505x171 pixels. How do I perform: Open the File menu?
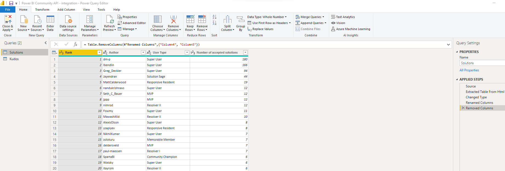click(x=8, y=10)
